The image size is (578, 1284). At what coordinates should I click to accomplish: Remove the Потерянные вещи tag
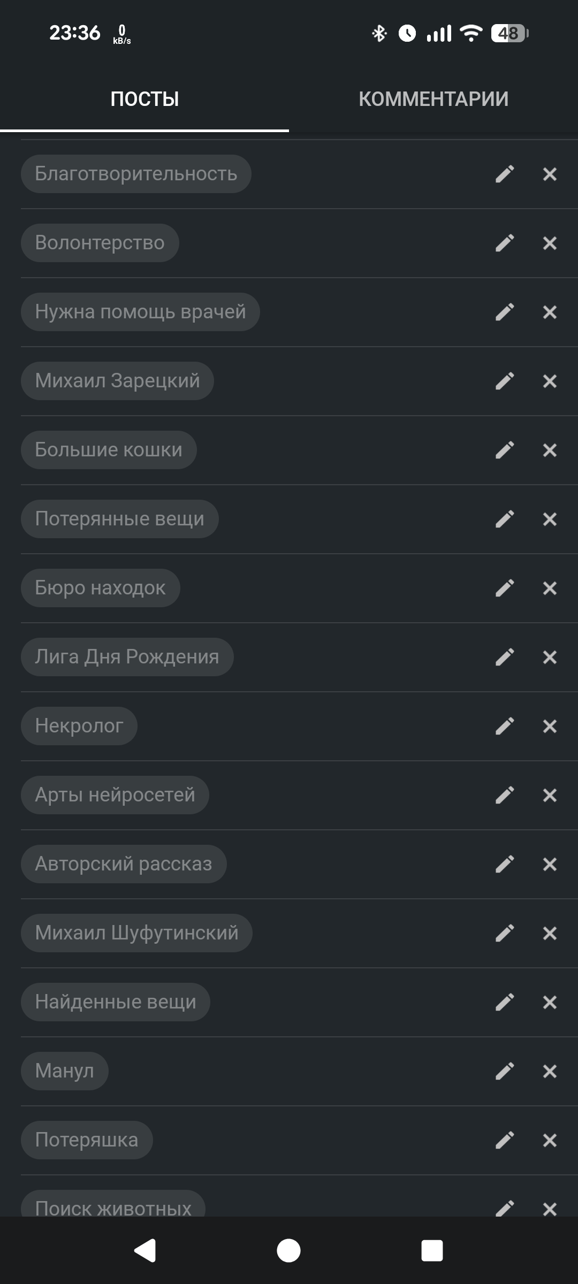[550, 519]
